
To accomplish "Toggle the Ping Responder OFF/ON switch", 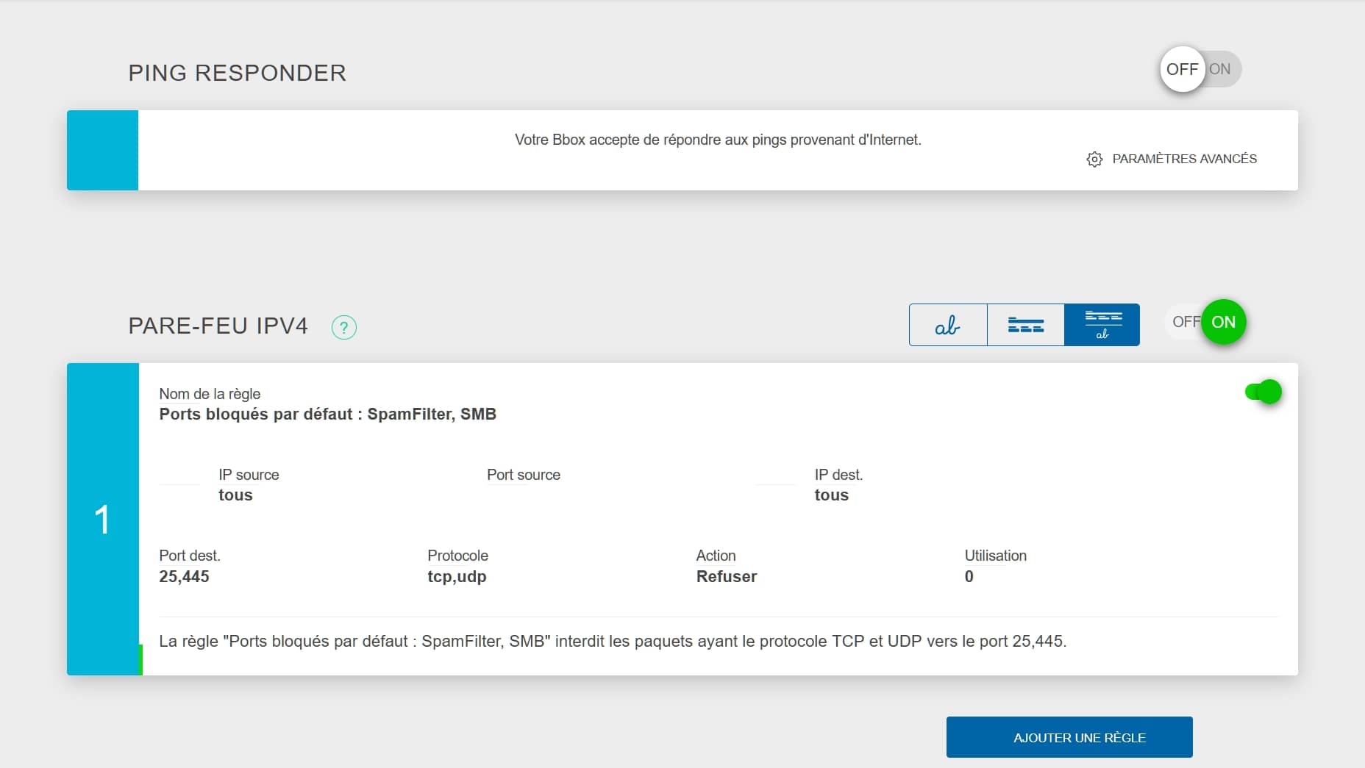I will 1200,69.
